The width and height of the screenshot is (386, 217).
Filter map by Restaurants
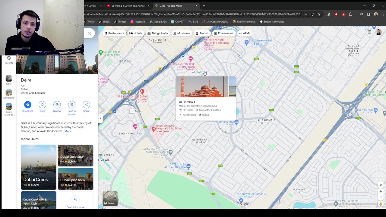click(x=114, y=33)
